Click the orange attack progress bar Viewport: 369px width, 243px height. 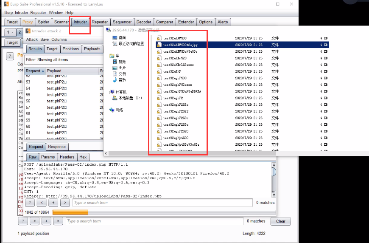pos(70,212)
